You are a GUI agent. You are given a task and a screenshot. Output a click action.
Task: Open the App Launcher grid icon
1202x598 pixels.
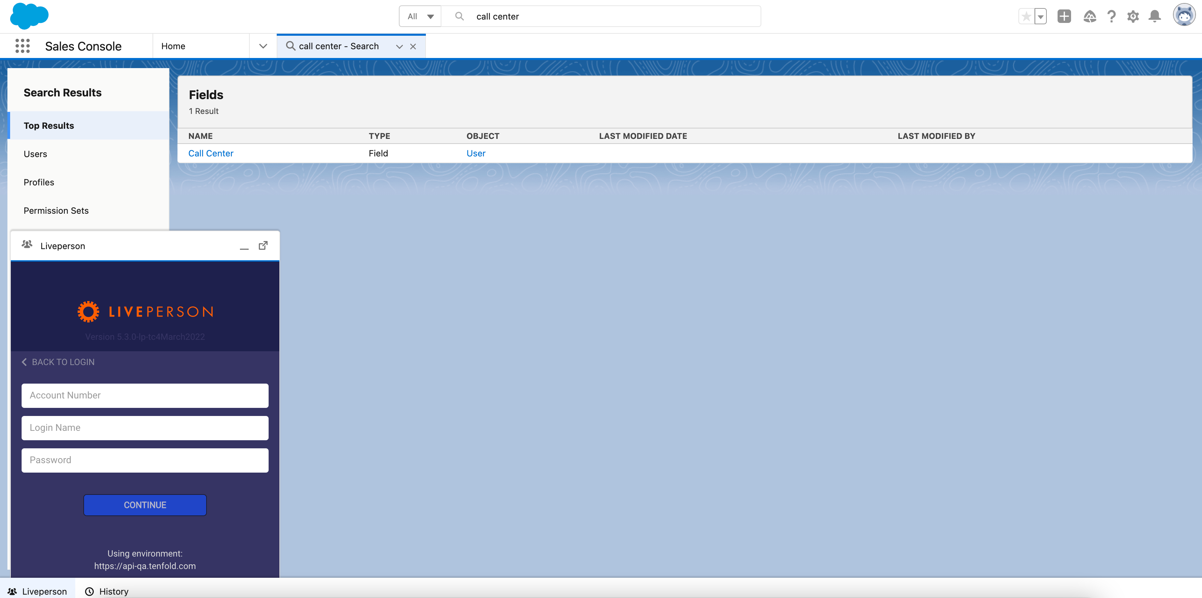coord(22,46)
